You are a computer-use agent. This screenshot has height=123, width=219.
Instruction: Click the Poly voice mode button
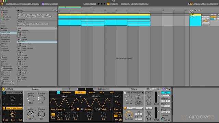(x=166, y=93)
